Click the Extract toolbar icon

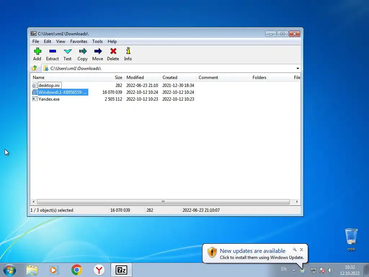53,51
